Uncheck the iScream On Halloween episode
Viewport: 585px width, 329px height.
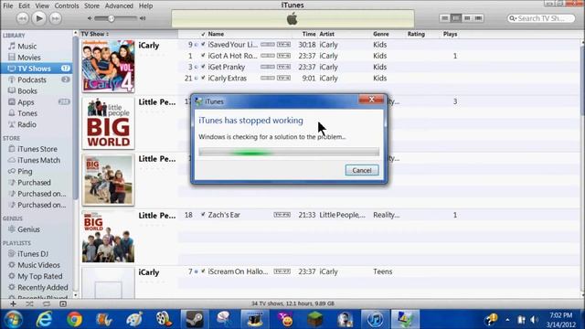tap(203, 271)
